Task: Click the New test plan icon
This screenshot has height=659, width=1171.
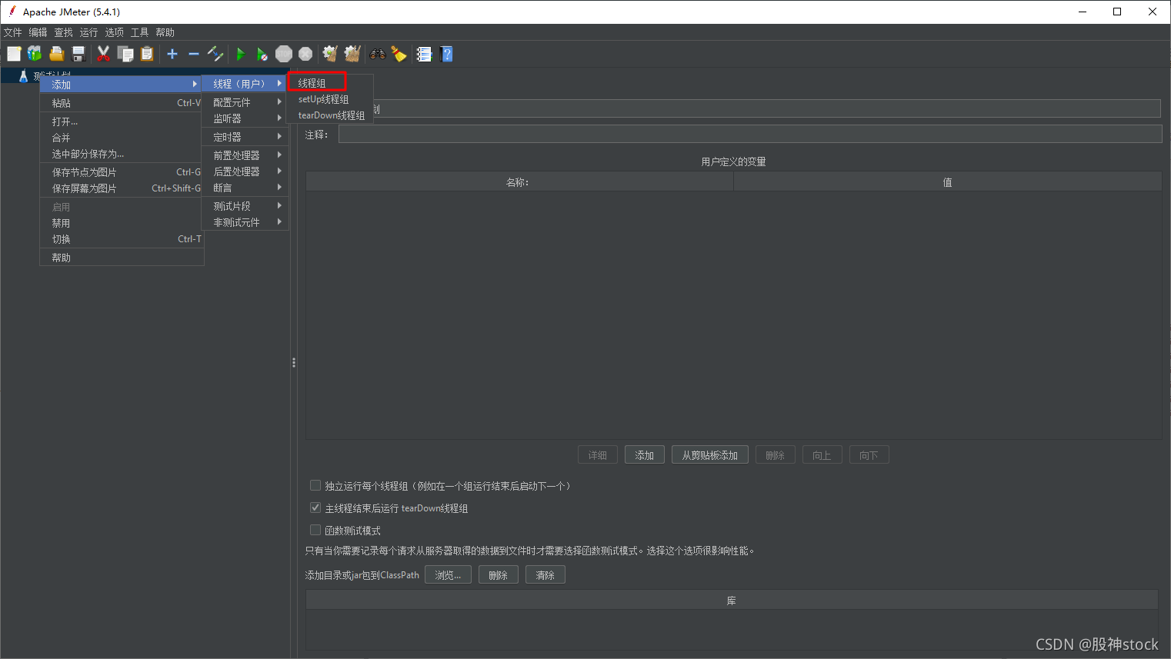Action: tap(14, 54)
